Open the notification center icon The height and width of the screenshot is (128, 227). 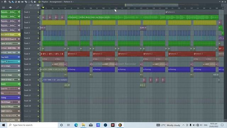click(x=222, y=125)
